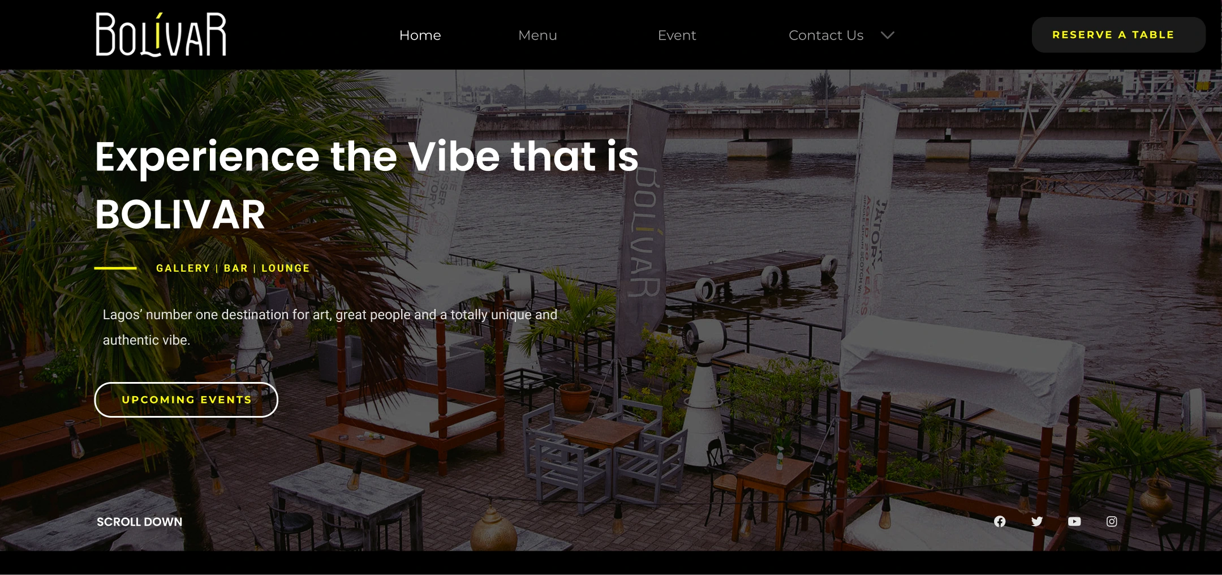This screenshot has height=575, width=1222.
Task: Click the Bolivar logo in header
Action: point(161,35)
